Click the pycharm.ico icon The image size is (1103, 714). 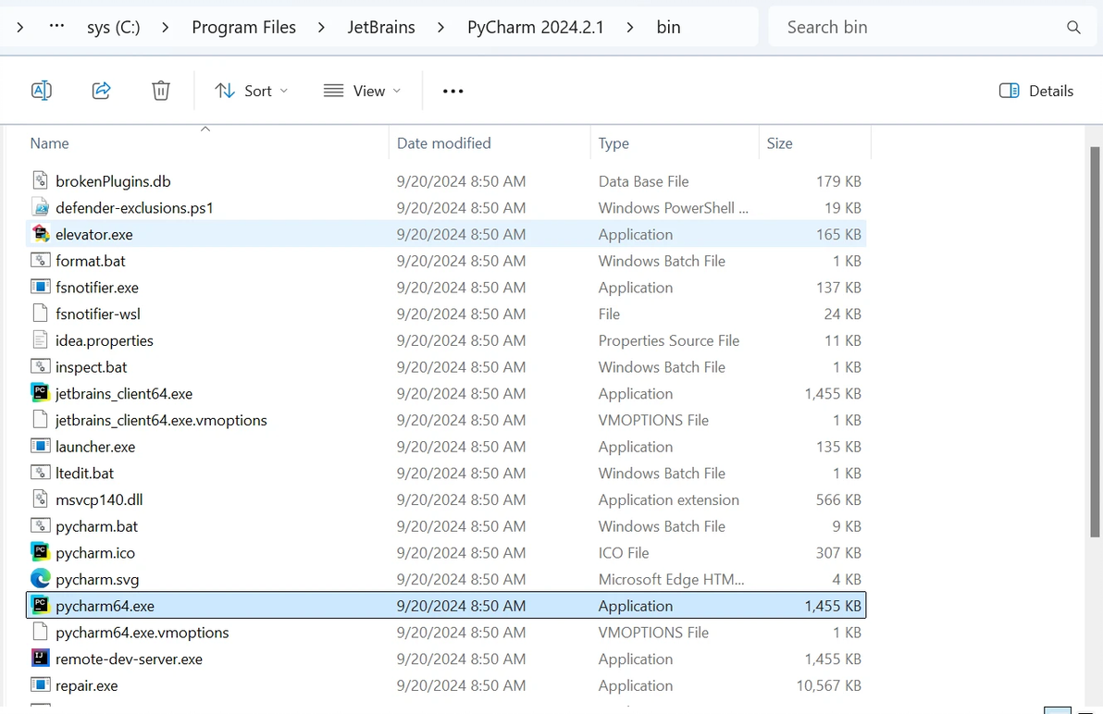[40, 552]
